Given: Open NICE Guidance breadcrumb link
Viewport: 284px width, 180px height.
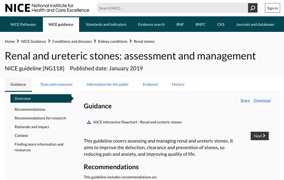Looking at the screenshot, I should pyautogui.click(x=34, y=41).
